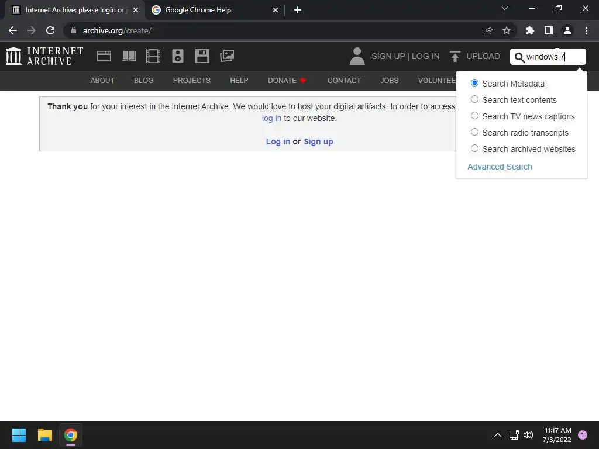Click the upload arrow icon
Image resolution: width=599 pixels, height=449 pixels.
click(455, 57)
